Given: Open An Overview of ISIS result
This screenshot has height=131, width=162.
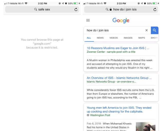Looking at the screenshot, I should click(x=119, y=78).
